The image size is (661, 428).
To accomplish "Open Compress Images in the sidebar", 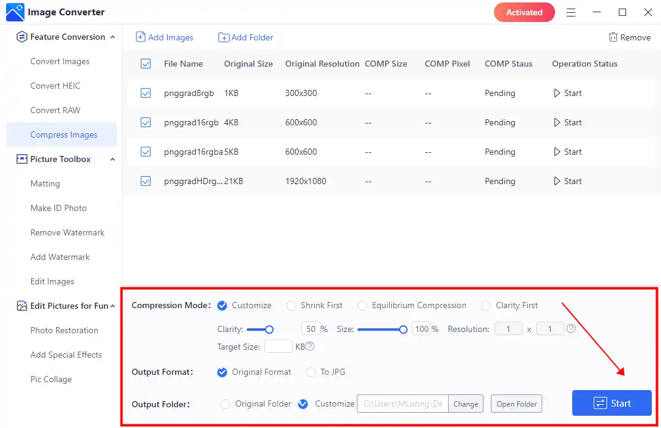I will tap(62, 135).
